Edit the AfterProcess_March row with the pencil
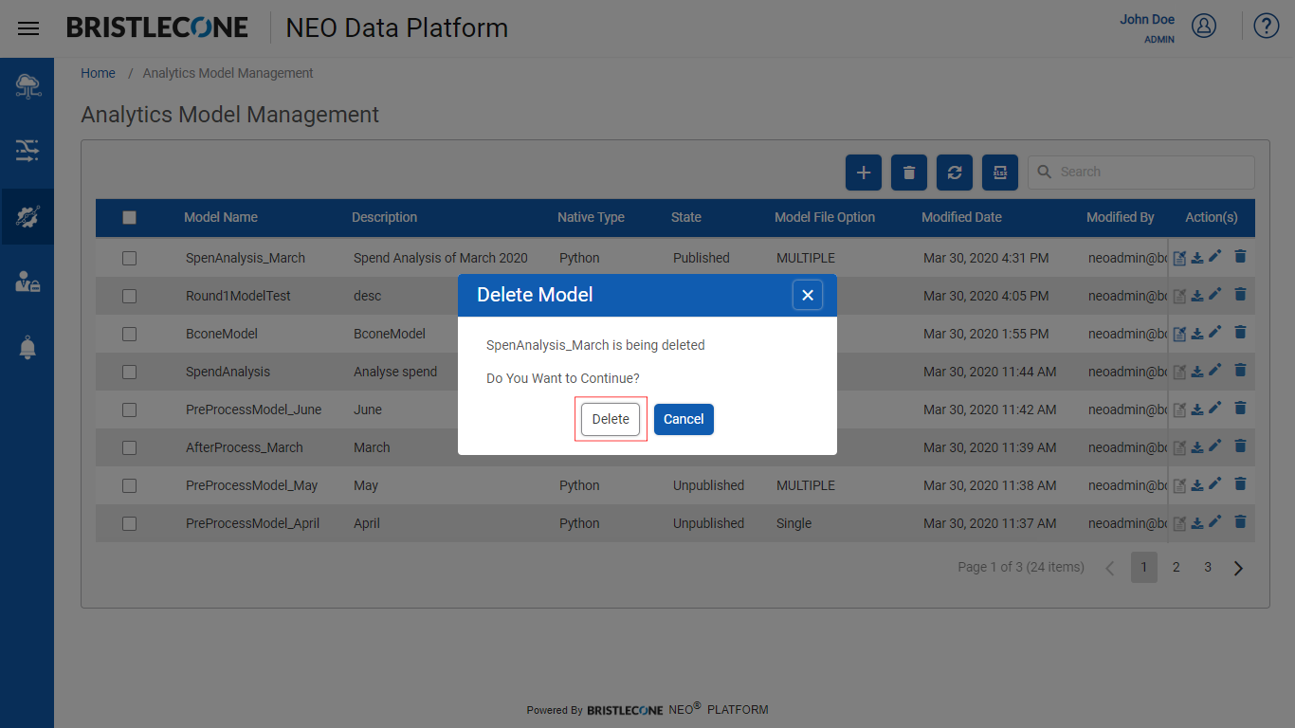The image size is (1295, 728). coord(1215,446)
